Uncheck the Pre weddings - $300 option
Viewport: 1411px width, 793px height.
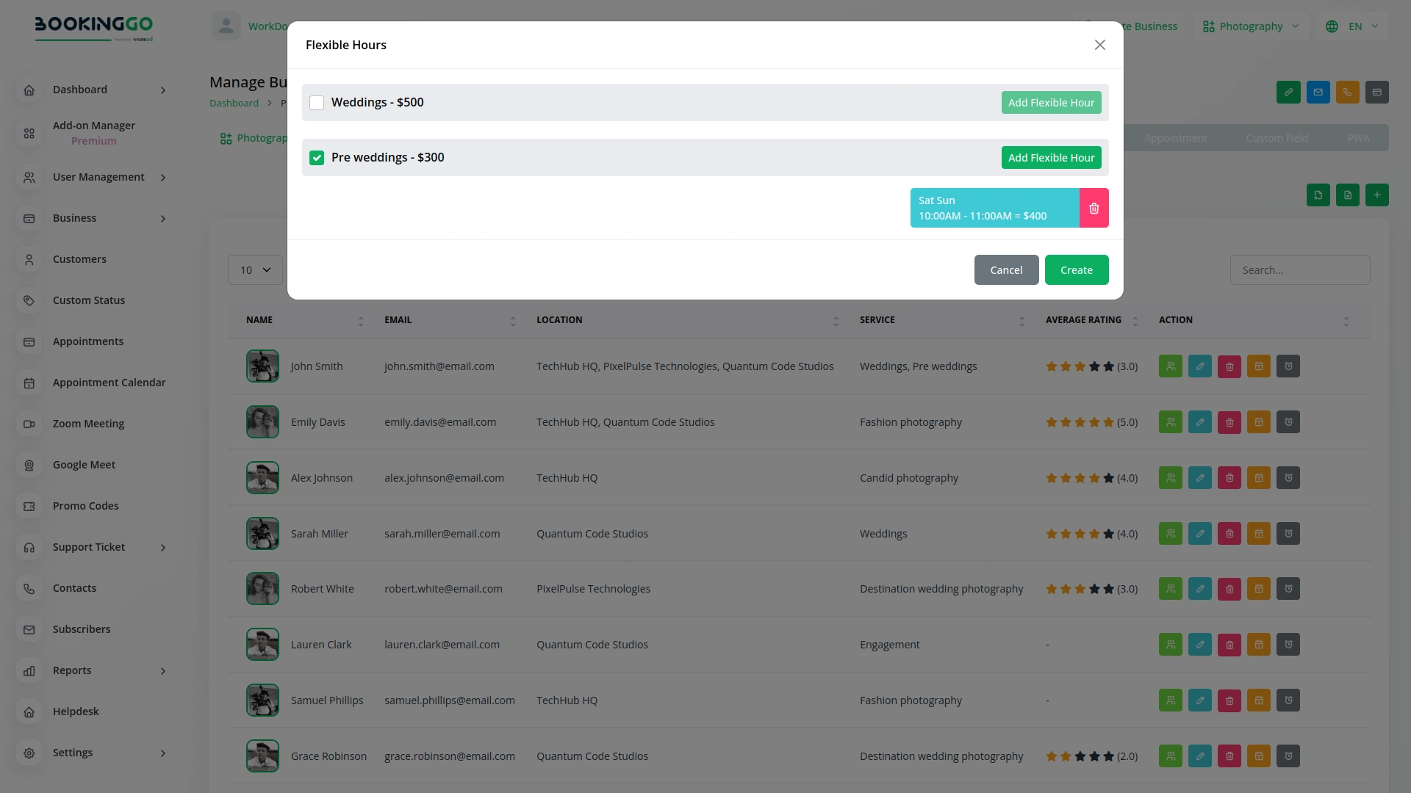tap(317, 157)
